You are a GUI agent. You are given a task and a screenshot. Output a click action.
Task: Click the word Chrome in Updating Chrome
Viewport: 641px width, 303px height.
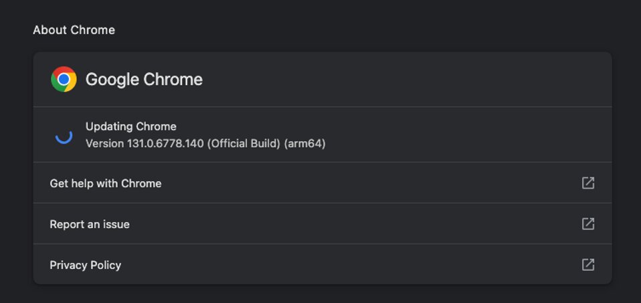[156, 126]
